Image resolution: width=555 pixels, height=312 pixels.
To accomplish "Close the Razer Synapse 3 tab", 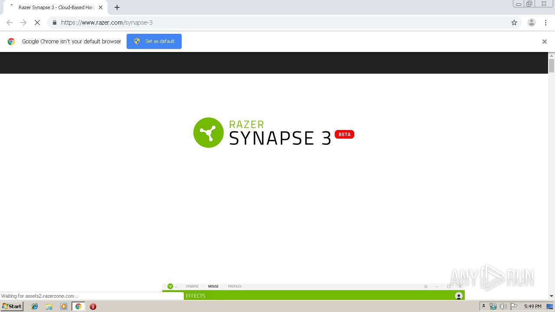I will (101, 7).
